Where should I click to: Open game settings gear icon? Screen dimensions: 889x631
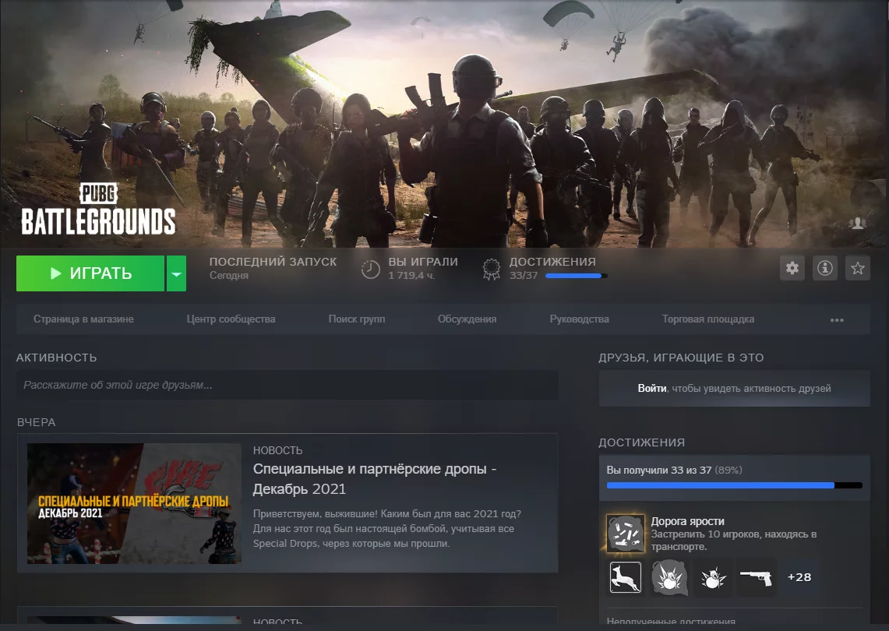[792, 268]
